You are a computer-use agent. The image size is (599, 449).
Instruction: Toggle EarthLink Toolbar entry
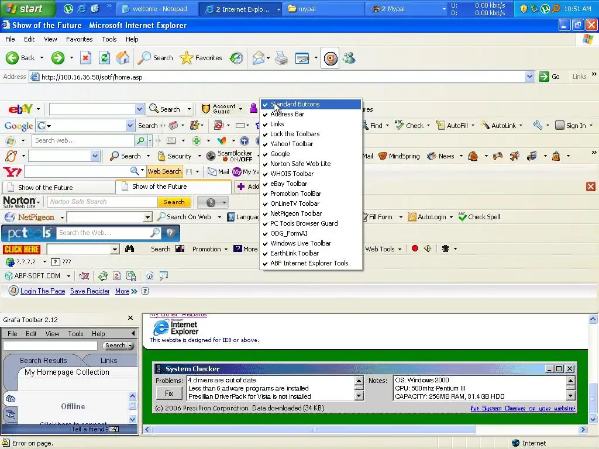[311, 253]
